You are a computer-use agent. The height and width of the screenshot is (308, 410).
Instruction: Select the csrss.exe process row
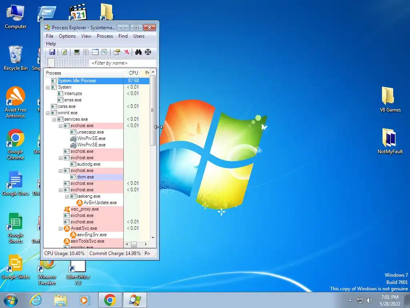[x=97, y=106]
